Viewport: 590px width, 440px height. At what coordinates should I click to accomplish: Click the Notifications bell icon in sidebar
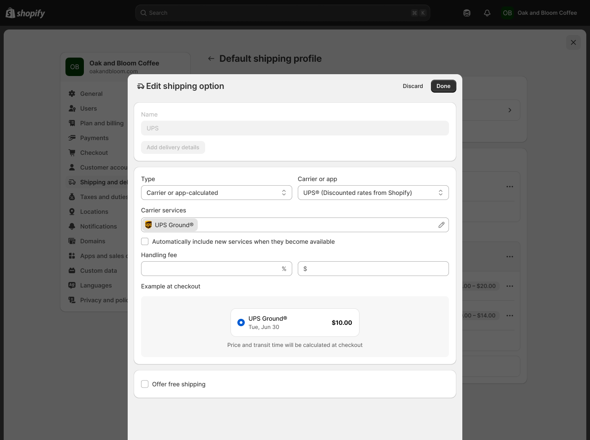pyautogui.click(x=72, y=226)
